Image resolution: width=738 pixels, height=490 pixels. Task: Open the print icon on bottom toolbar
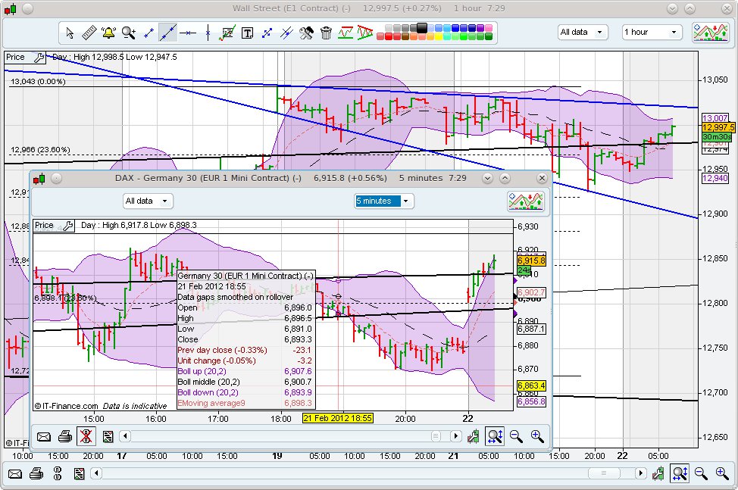click(36, 473)
